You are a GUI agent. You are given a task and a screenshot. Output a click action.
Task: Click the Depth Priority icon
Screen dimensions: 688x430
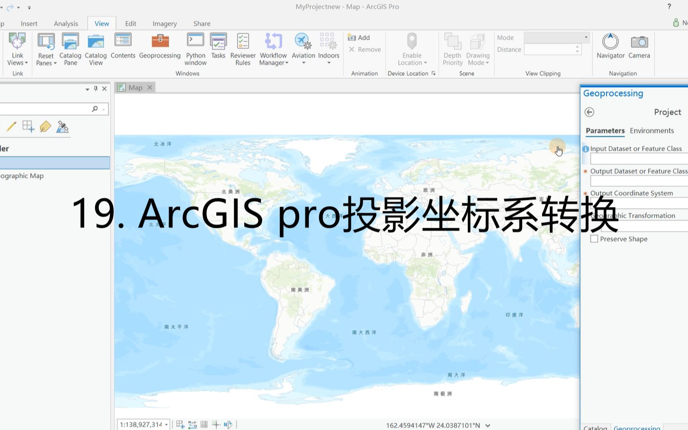pos(452,41)
